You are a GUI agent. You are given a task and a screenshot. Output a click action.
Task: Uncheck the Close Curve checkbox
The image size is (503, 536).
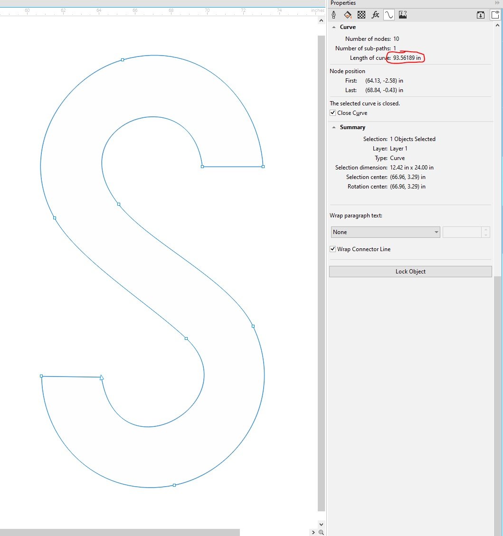pos(333,113)
